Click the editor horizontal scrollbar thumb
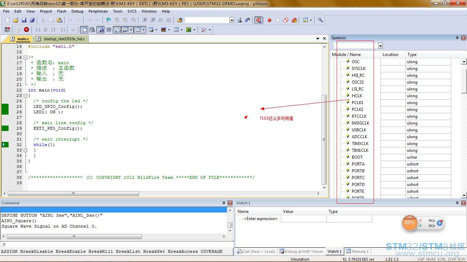The image size is (467, 262). pyautogui.click(x=73, y=193)
